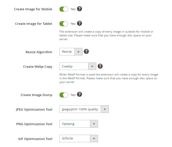This screenshot has width=172, height=147.
Task: Click the PNG Optimization Tool label
Action: tap(34, 124)
